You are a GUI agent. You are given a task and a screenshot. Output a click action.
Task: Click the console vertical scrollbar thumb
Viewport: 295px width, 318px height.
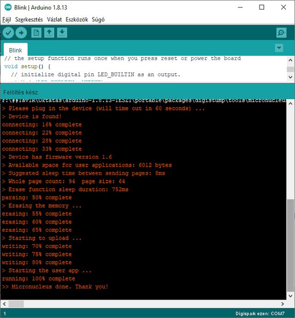point(290,245)
